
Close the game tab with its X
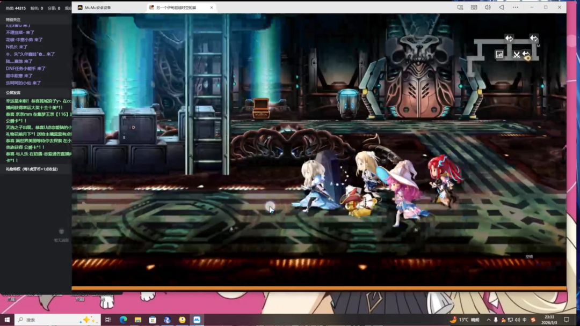pyautogui.click(x=212, y=8)
